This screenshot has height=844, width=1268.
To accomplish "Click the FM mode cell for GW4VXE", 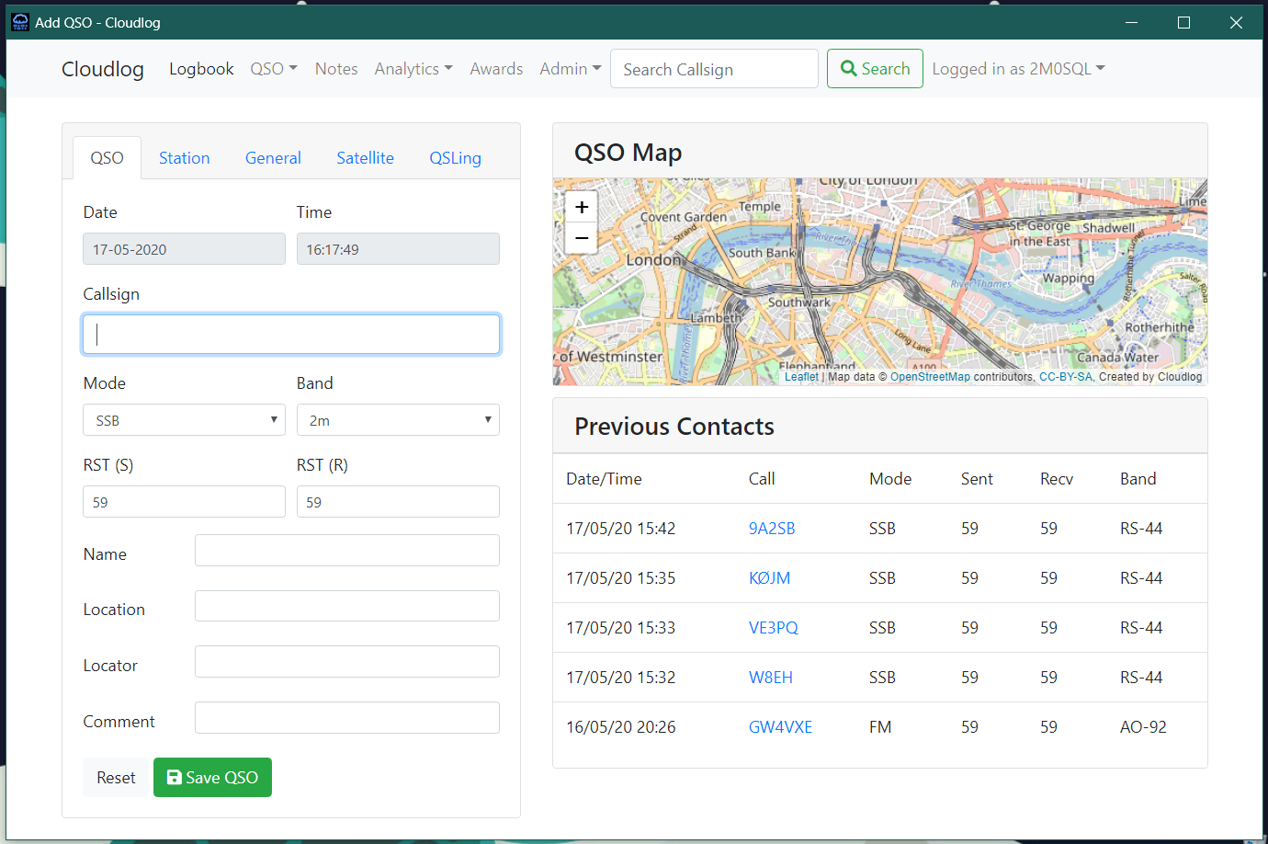I will click(880, 727).
